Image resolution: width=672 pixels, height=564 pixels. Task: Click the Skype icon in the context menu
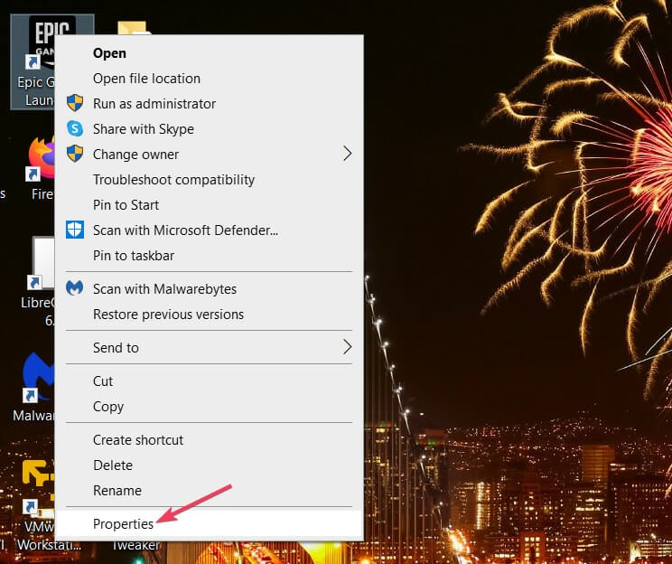[x=75, y=128]
